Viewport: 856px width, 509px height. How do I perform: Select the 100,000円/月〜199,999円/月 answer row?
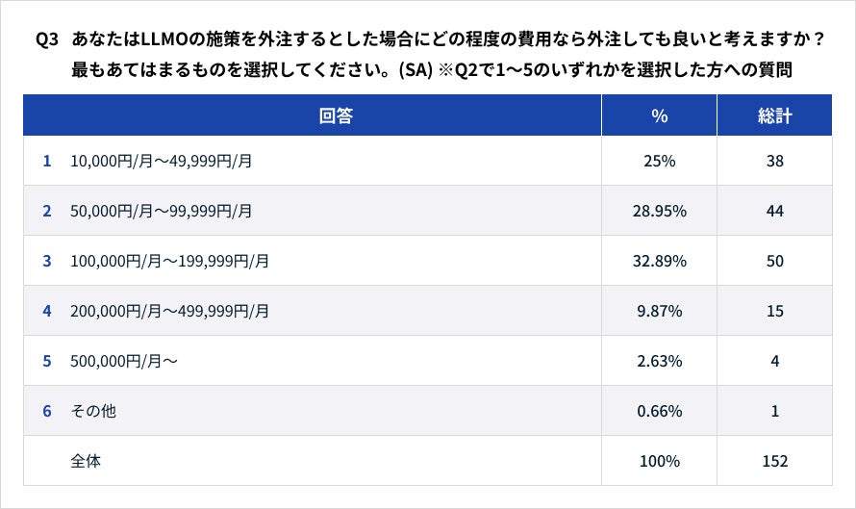coord(169,261)
